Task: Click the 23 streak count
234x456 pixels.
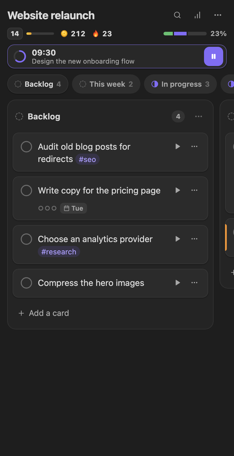Action: point(107,34)
